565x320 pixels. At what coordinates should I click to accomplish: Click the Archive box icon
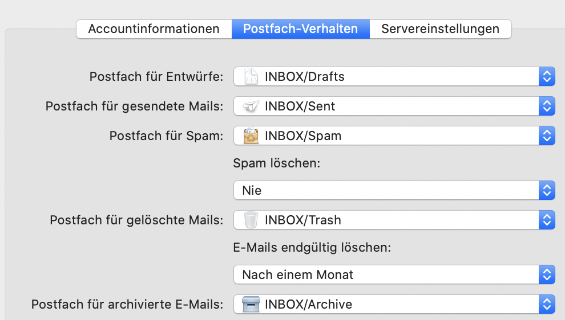pyautogui.click(x=251, y=304)
